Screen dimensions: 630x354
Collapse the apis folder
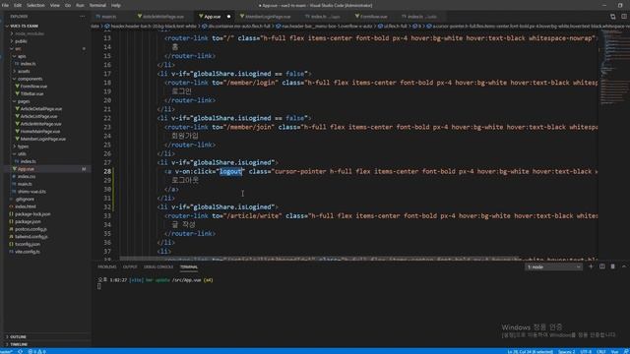pyautogui.click(x=22, y=56)
